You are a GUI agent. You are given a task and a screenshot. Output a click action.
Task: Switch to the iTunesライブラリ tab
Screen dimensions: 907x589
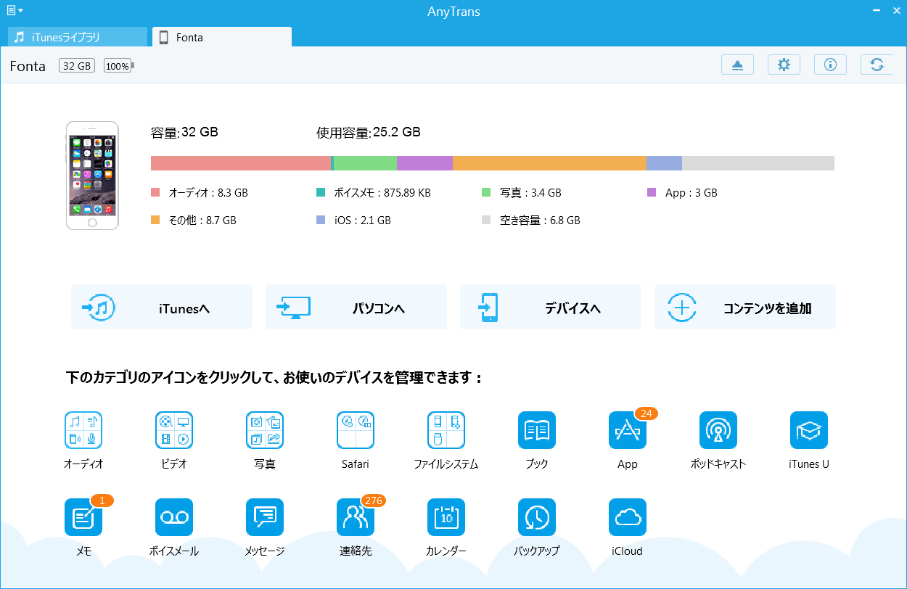[x=78, y=37]
